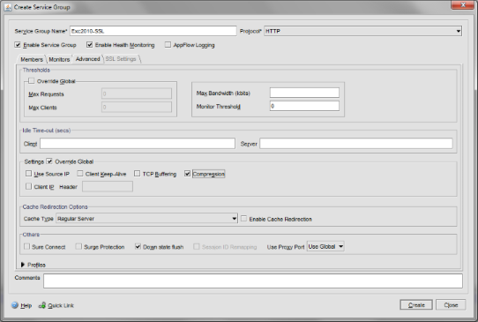Toggle Enable Service Group checkbox
The height and width of the screenshot is (322, 478).
(x=18, y=45)
